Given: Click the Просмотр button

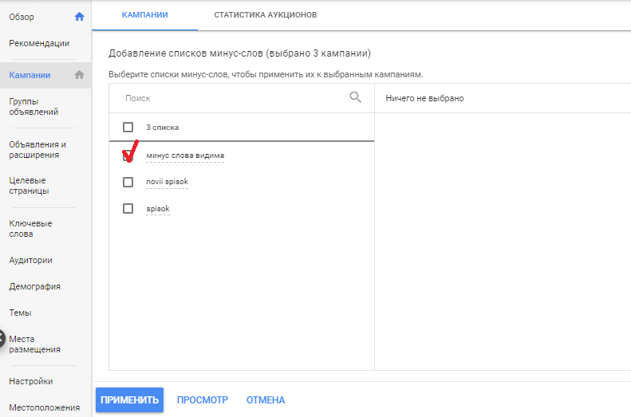Looking at the screenshot, I should (203, 400).
